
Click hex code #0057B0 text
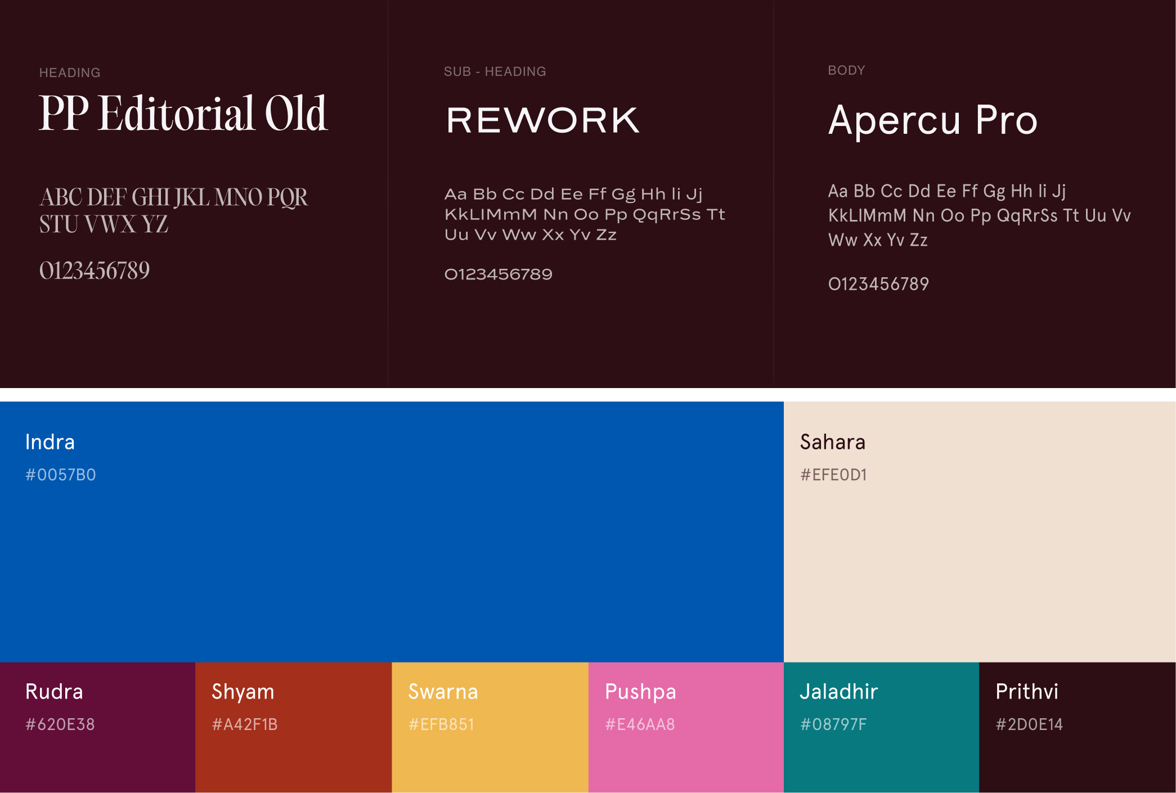point(61,475)
